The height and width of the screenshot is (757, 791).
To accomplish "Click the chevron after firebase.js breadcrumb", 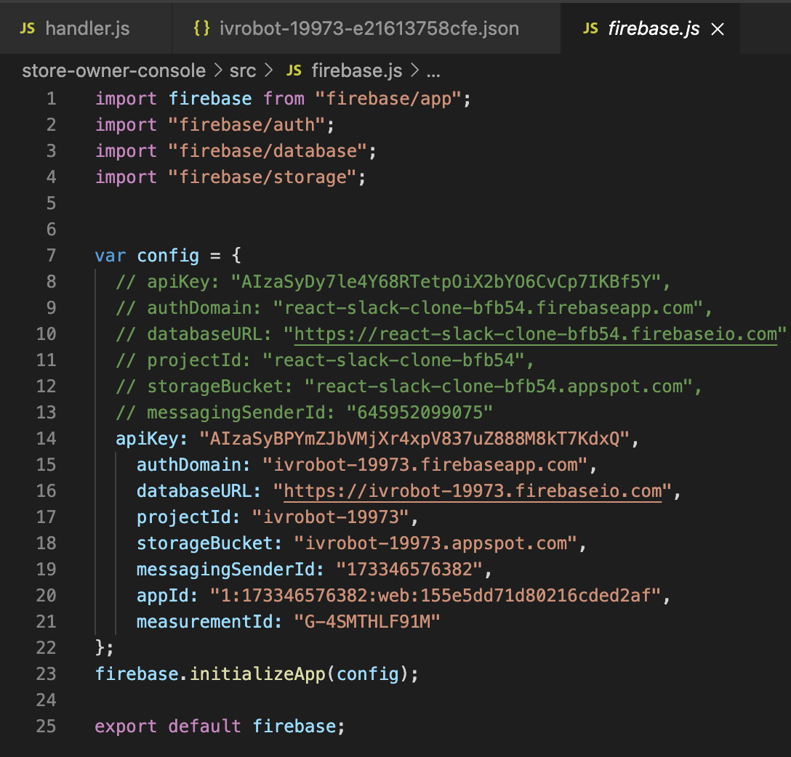I will [414, 70].
